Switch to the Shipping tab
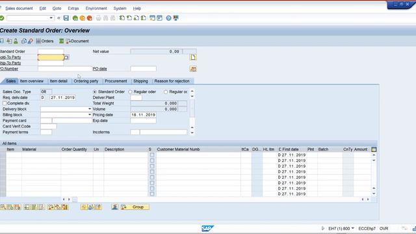 [140, 81]
